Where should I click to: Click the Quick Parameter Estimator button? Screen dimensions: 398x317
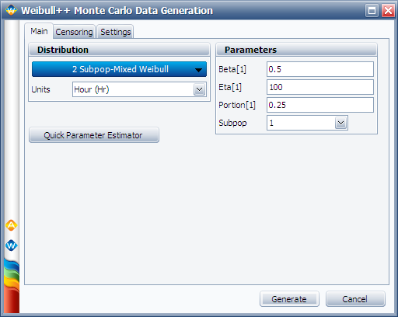tap(94, 135)
